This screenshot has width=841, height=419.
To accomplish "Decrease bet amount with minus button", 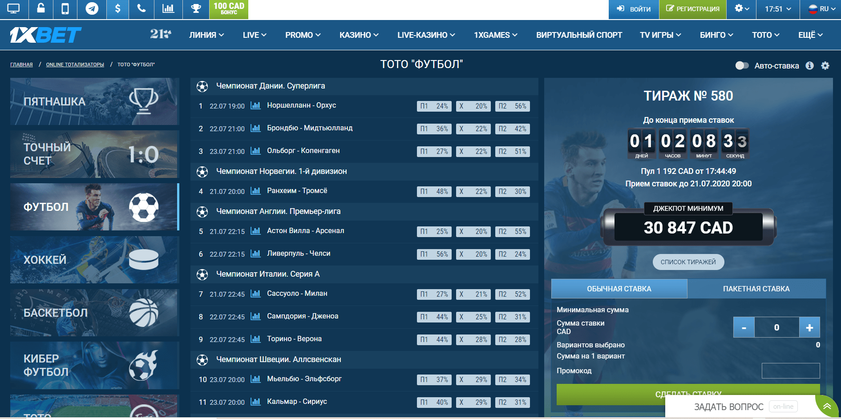I will tap(744, 327).
